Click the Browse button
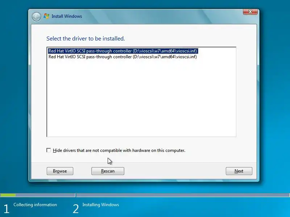The width and height of the screenshot is (290, 217). click(x=60, y=171)
